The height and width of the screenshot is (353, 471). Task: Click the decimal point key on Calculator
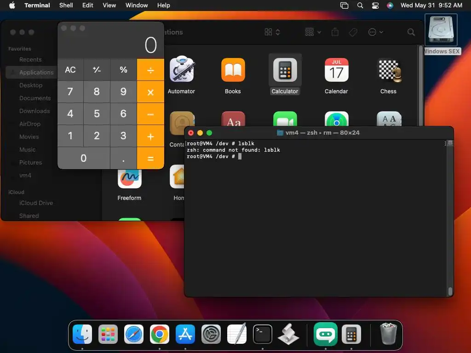(x=123, y=158)
